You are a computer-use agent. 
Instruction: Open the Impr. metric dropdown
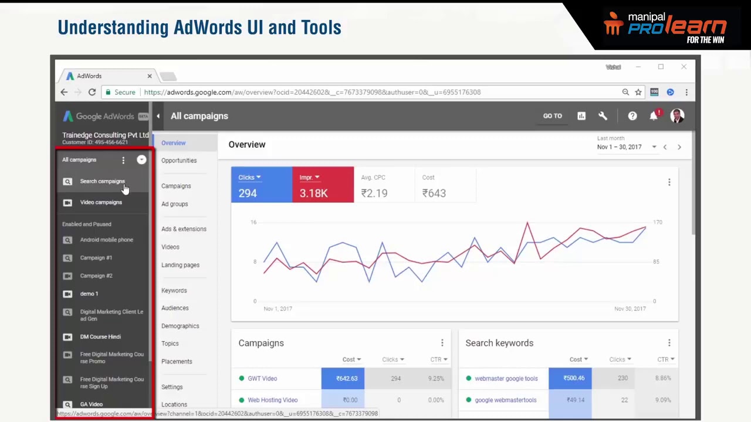(x=309, y=178)
